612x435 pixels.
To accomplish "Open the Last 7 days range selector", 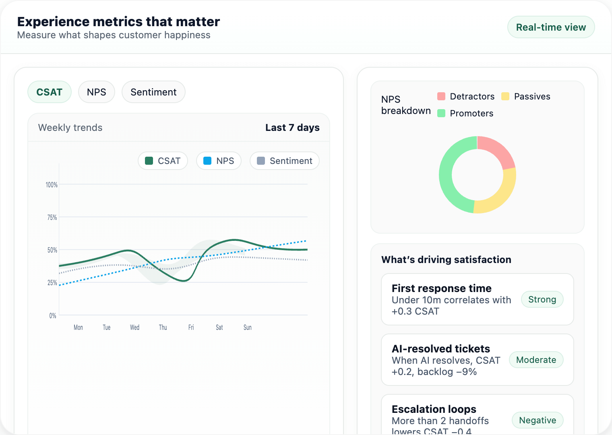I will (x=293, y=127).
